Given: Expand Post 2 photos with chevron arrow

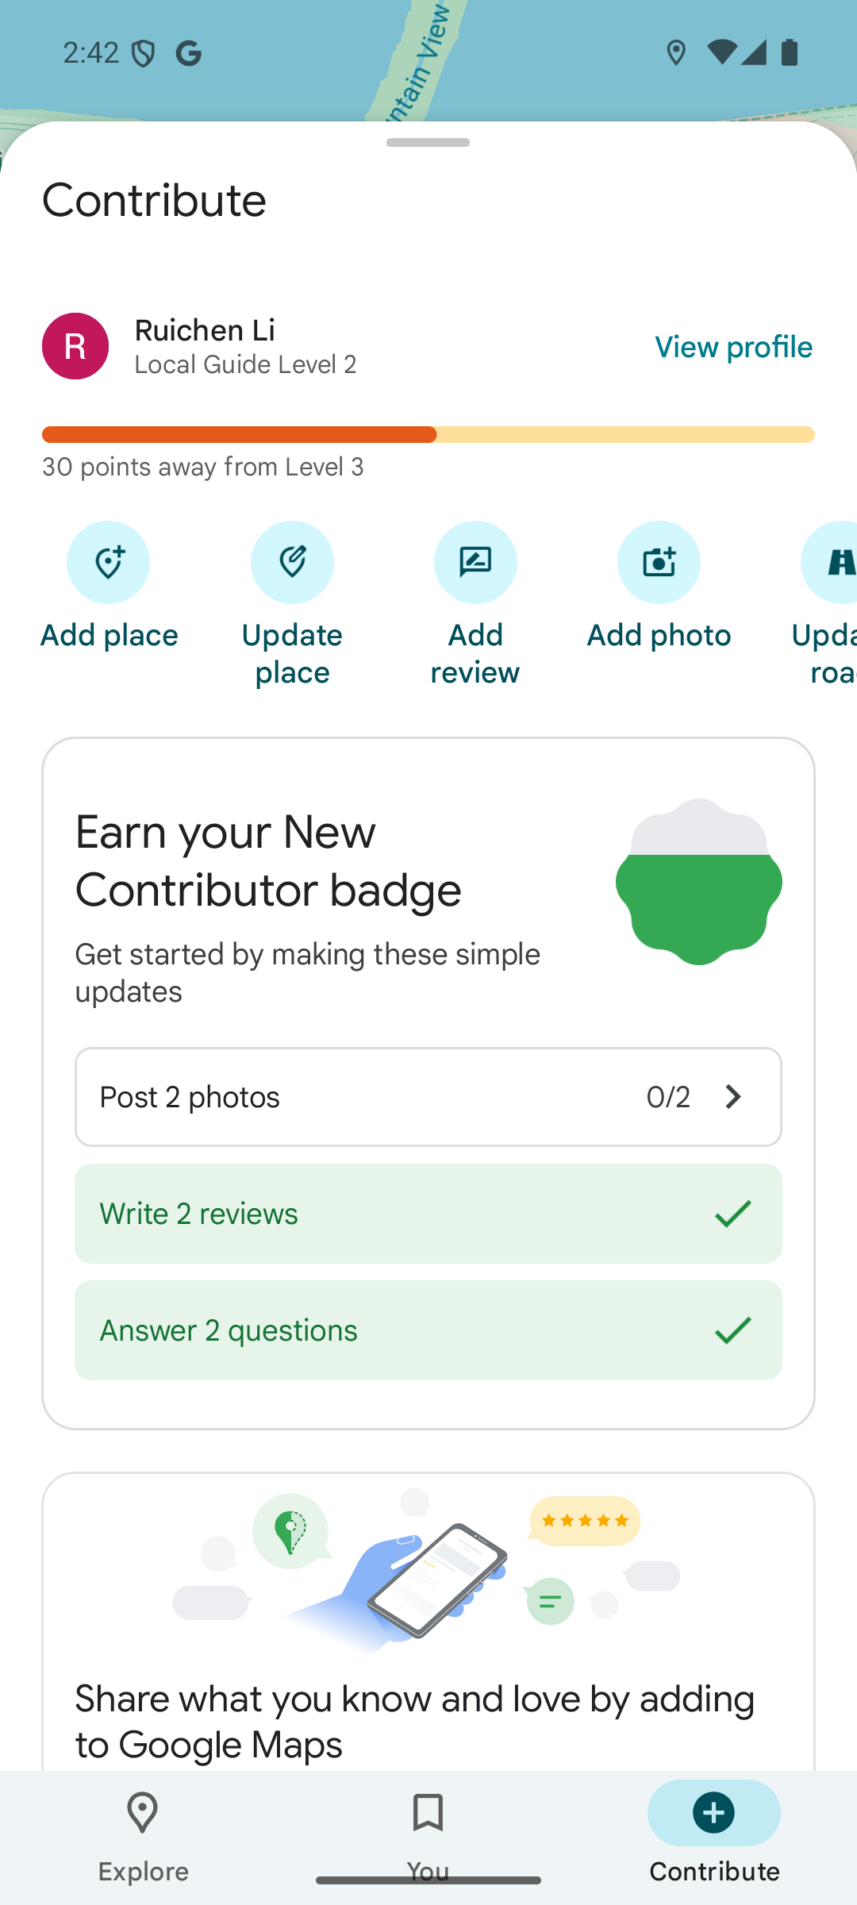Looking at the screenshot, I should [x=733, y=1097].
